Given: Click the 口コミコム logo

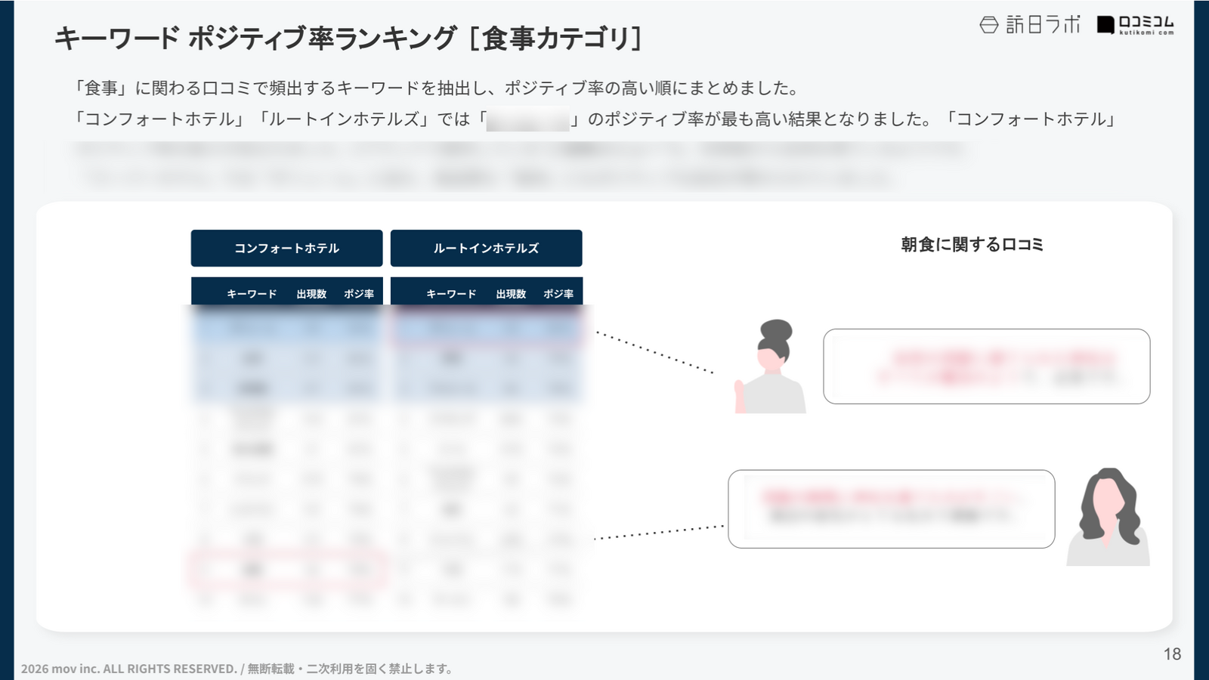Looking at the screenshot, I should coord(1135,26).
